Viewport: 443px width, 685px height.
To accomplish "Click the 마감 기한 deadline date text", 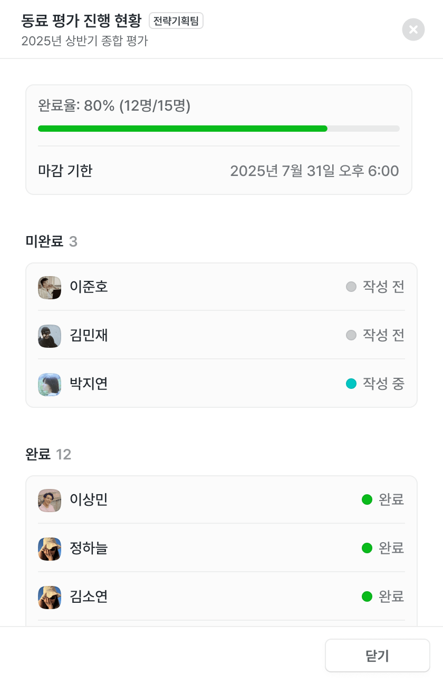I will pyautogui.click(x=314, y=171).
